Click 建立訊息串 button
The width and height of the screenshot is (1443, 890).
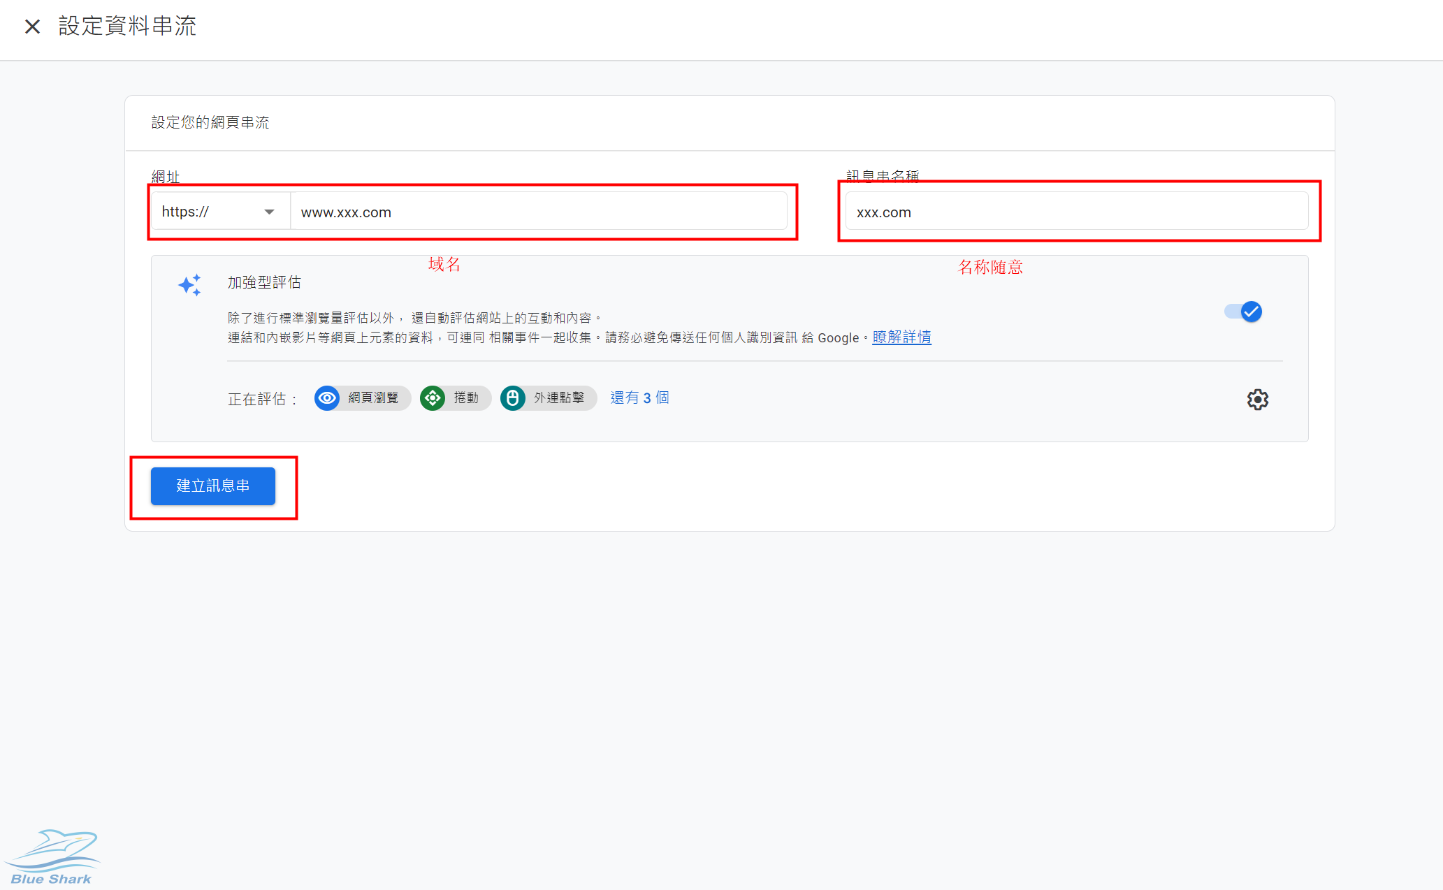click(x=213, y=486)
